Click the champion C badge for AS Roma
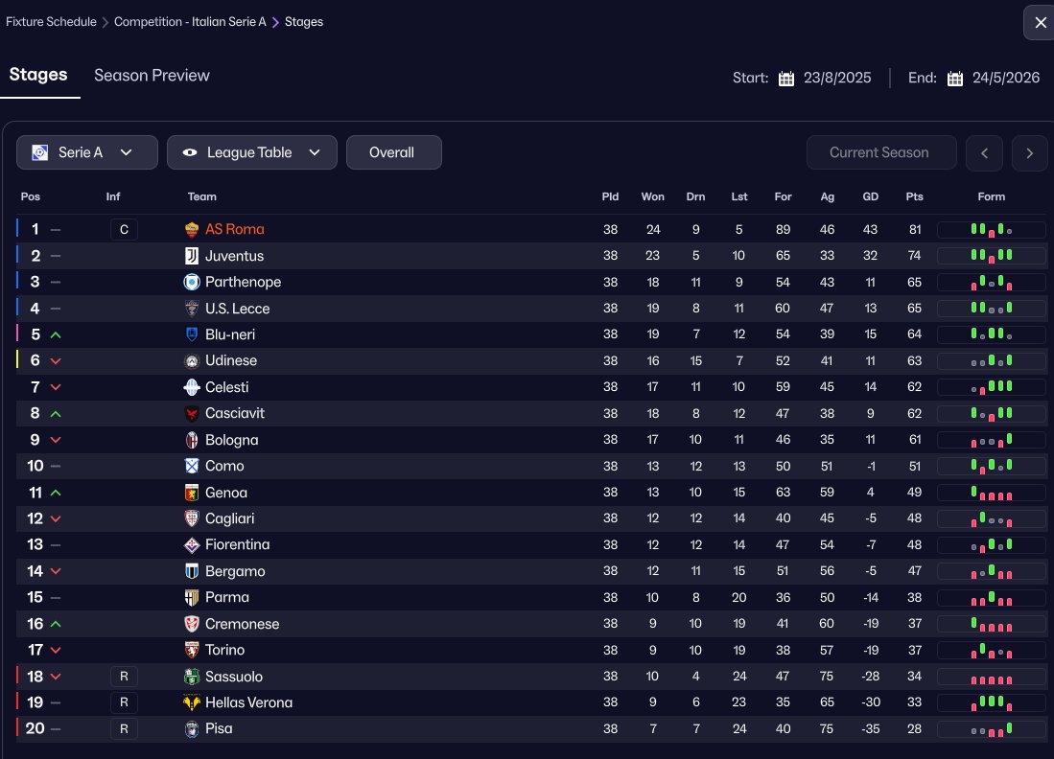 point(124,230)
